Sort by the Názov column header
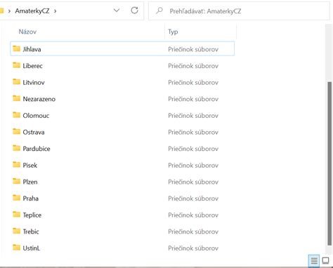 pyautogui.click(x=27, y=32)
